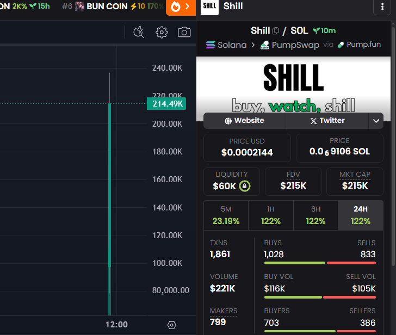Click the BUY VOL $116K value
The width and height of the screenshot is (396, 335).
(x=275, y=288)
